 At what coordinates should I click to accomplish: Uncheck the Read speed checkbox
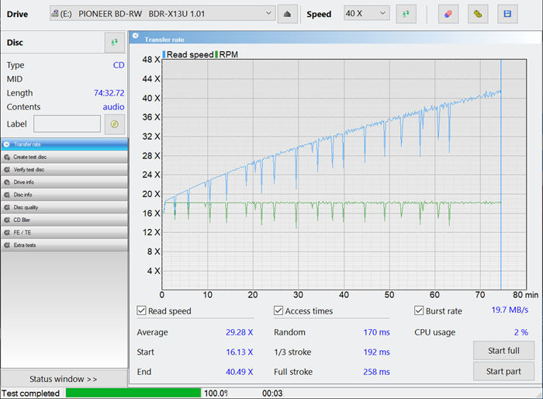(142, 311)
